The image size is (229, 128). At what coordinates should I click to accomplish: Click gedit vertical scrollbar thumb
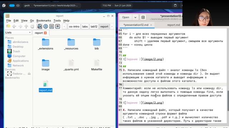pyautogui.click(x=228, y=101)
